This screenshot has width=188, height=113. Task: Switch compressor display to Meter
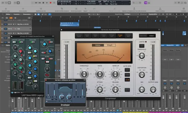[98, 45]
